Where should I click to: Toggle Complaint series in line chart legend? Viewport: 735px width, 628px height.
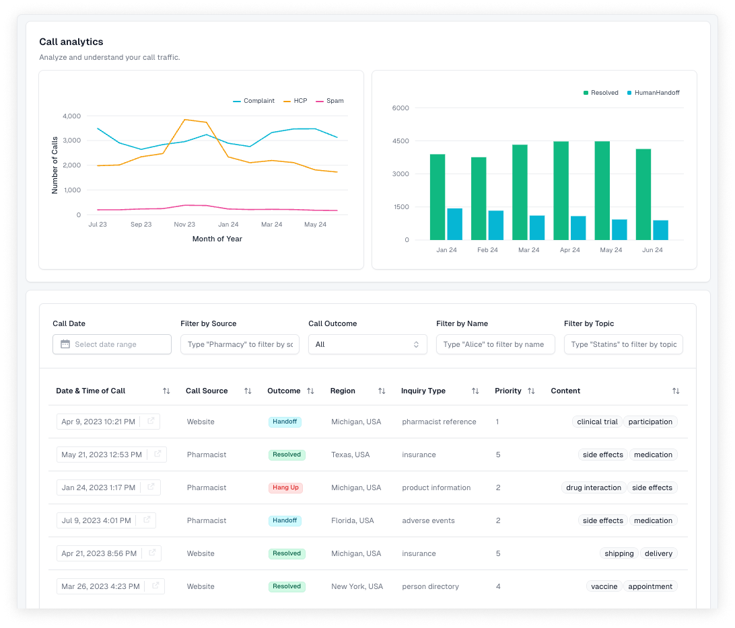pyautogui.click(x=254, y=101)
